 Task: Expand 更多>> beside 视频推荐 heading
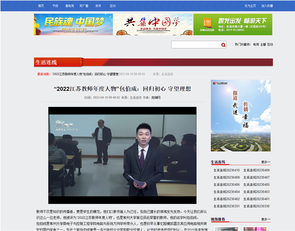[x=265, y=219]
